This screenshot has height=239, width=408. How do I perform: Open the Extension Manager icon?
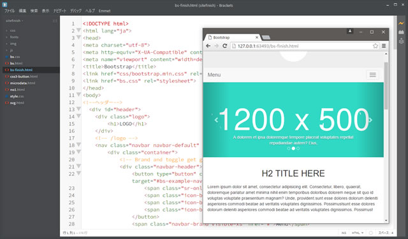(401, 32)
